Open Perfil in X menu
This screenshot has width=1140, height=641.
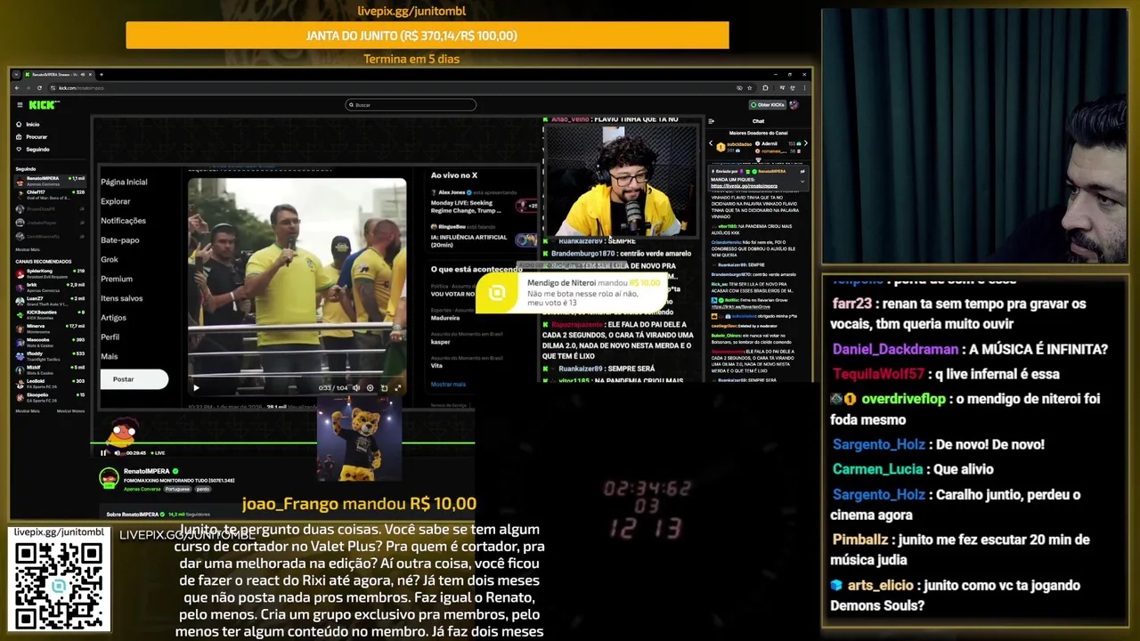tap(110, 337)
